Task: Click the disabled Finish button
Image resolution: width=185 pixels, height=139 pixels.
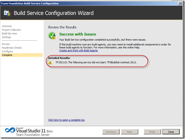Action: click(x=152, y=132)
